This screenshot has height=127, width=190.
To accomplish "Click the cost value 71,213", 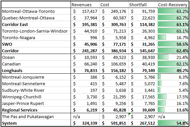I will 119,31.
